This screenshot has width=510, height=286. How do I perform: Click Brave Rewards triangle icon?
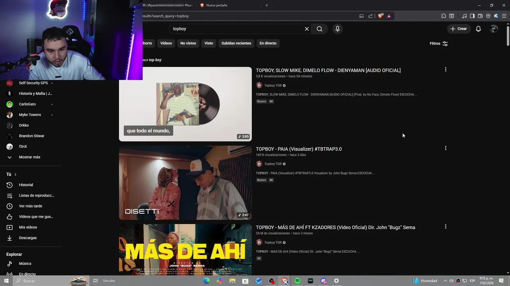coord(389,16)
